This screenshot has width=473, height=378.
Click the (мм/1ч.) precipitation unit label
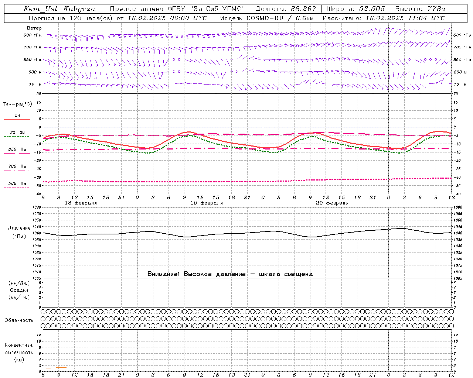click(x=19, y=297)
